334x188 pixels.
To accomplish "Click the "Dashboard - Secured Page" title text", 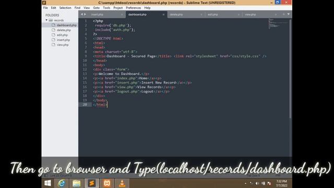I will pyautogui.click(x=131, y=56).
